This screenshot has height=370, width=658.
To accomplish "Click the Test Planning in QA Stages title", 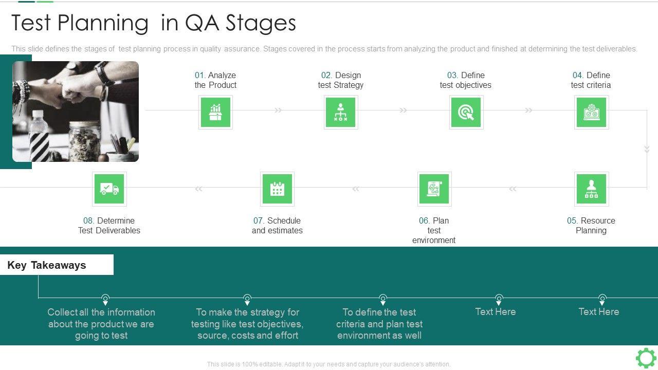I will [x=154, y=23].
